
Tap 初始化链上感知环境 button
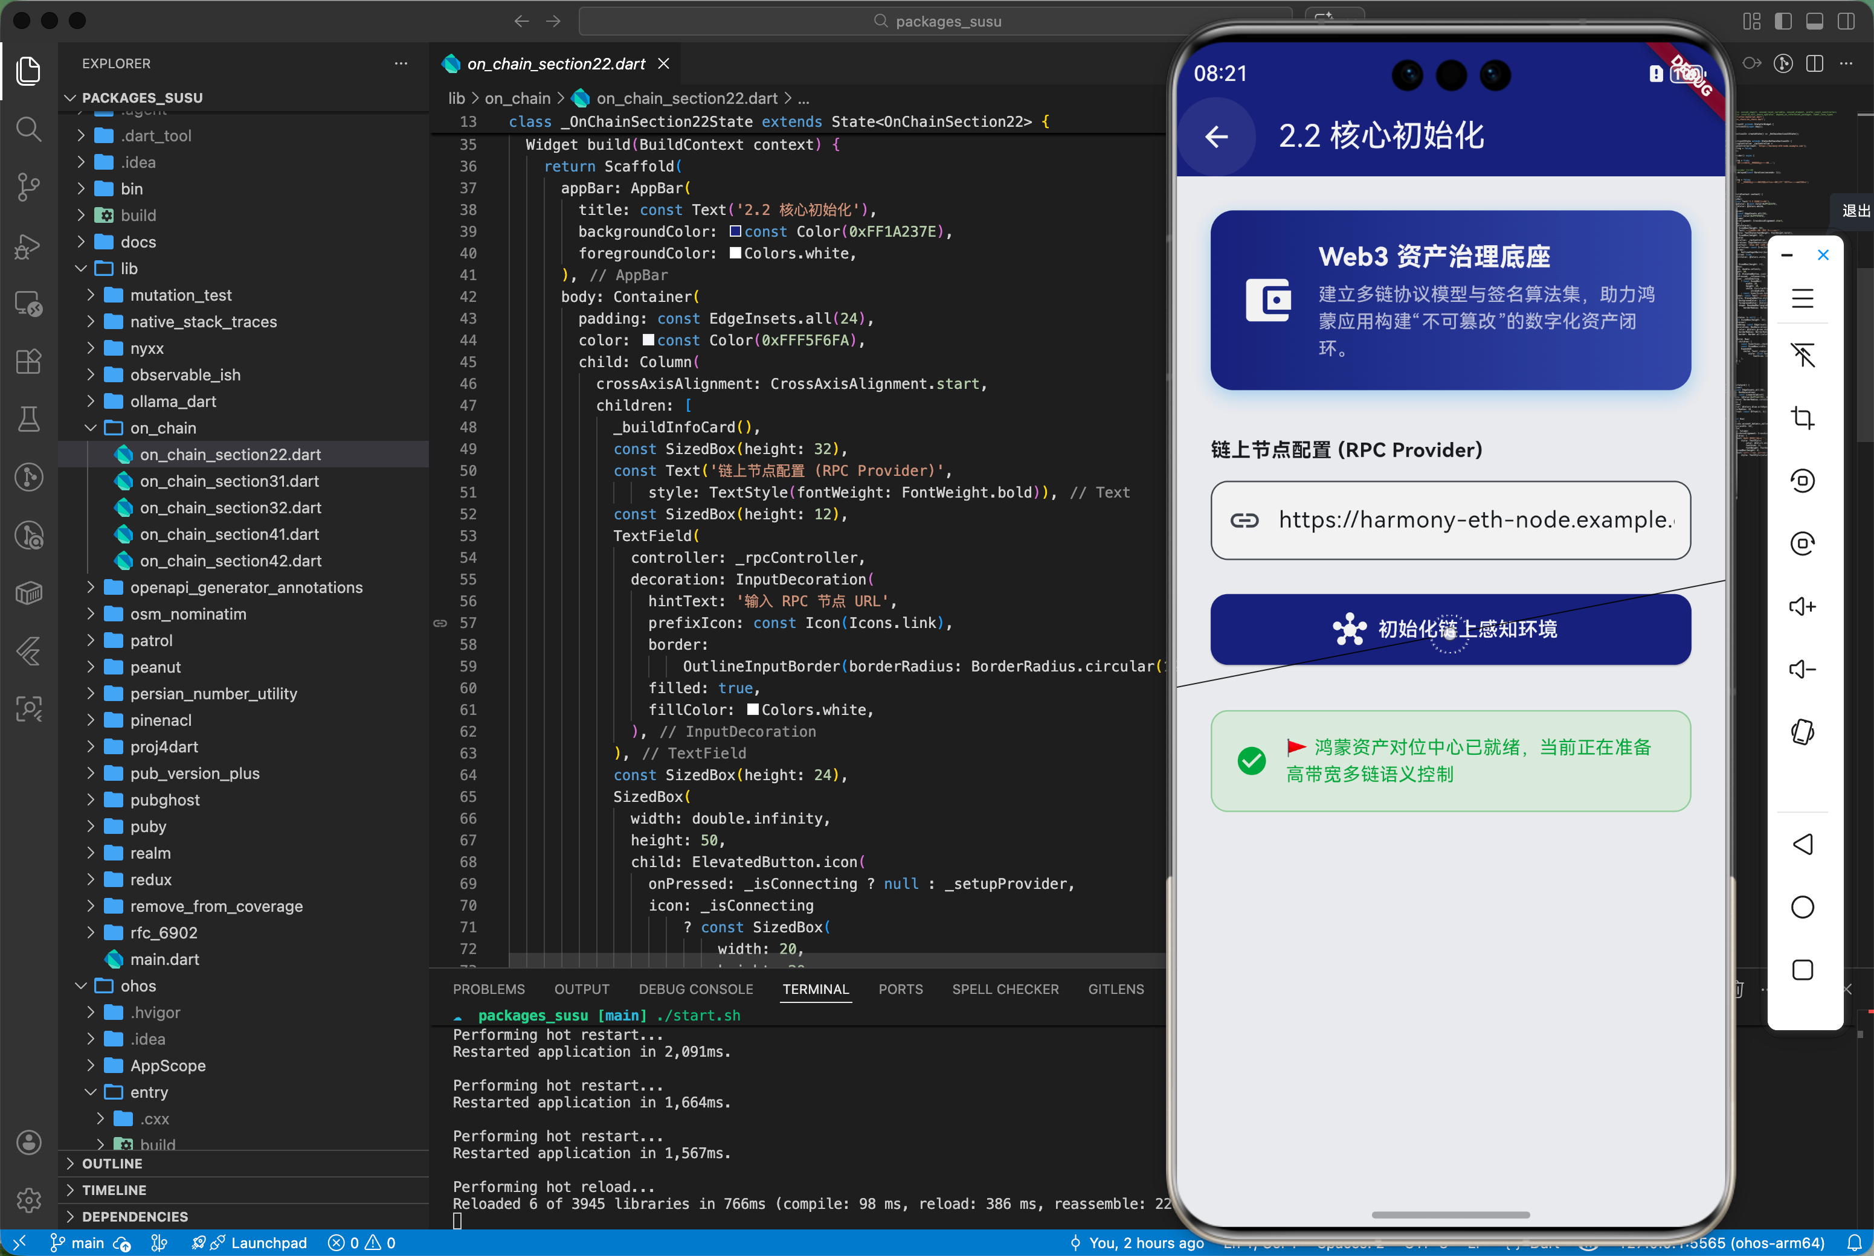[1450, 629]
